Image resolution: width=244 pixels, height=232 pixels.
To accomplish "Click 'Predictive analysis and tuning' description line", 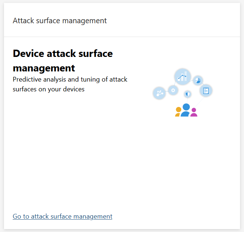I will 70,79.
